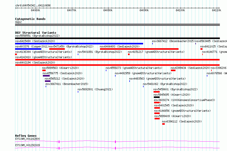The width and height of the screenshot is (227, 151).
Task: Open nsv6396112 (Sedlazeck2020) label
Action: tap(182, 121)
